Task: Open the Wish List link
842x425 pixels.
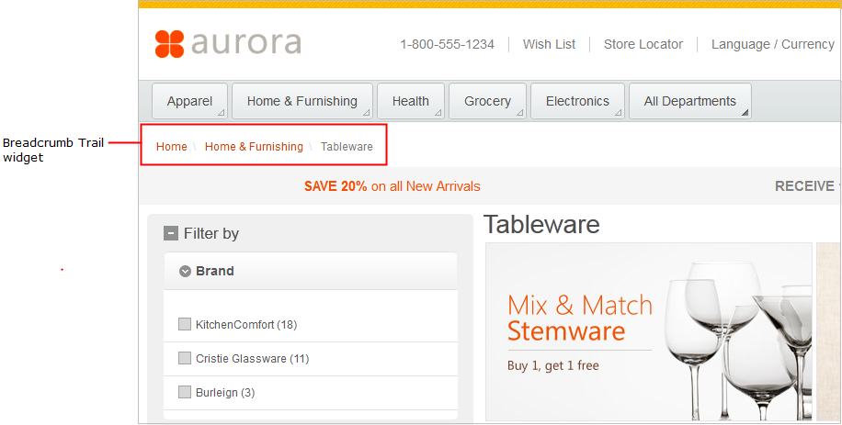Action: pyautogui.click(x=549, y=44)
